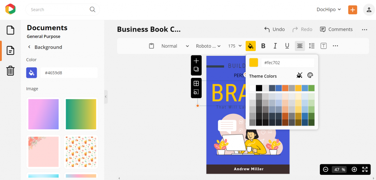
Task: Toggle bold formatting
Action: point(263,46)
